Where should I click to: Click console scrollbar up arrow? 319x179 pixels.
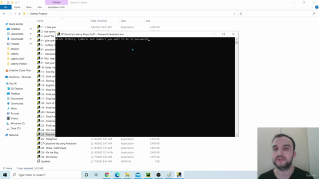pyautogui.click(x=237, y=39)
